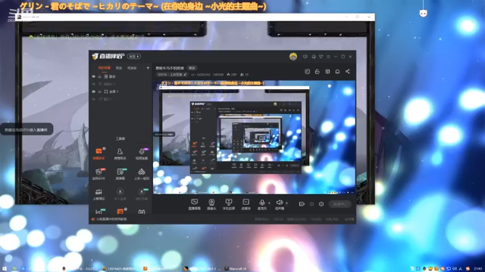Toggle the lock on the 全屏 7 source
The height and width of the screenshot is (272, 485).
tap(99, 91)
